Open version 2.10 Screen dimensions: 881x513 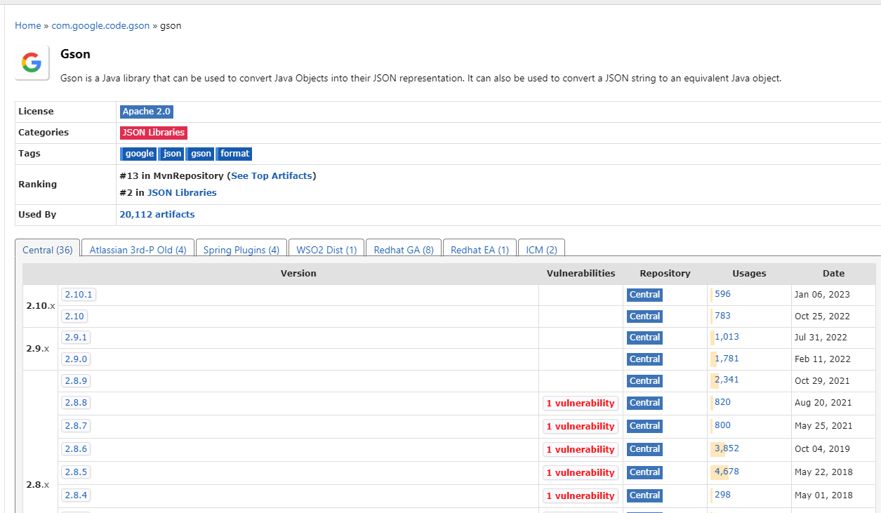tap(74, 317)
